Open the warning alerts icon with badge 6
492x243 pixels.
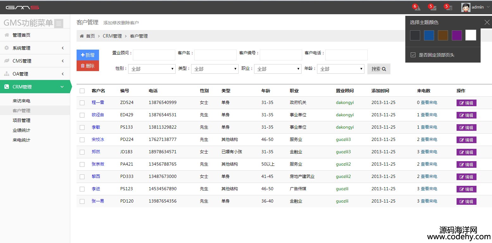417,7
